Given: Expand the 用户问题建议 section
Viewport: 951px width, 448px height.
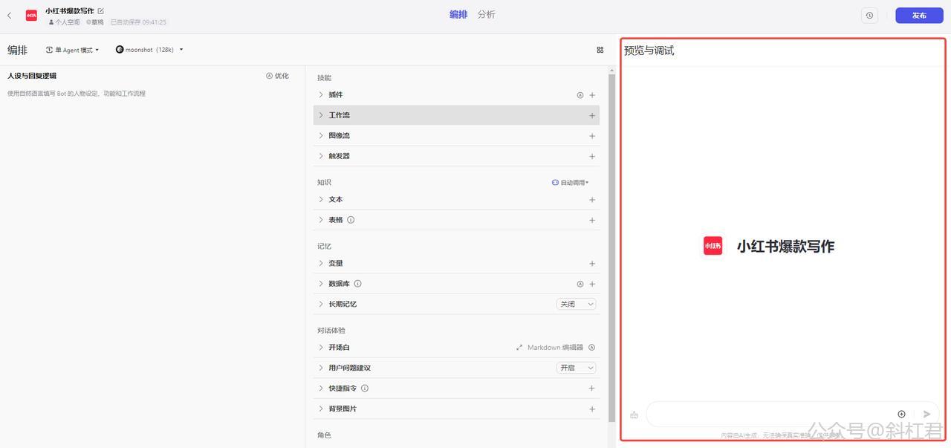Looking at the screenshot, I should [x=321, y=368].
